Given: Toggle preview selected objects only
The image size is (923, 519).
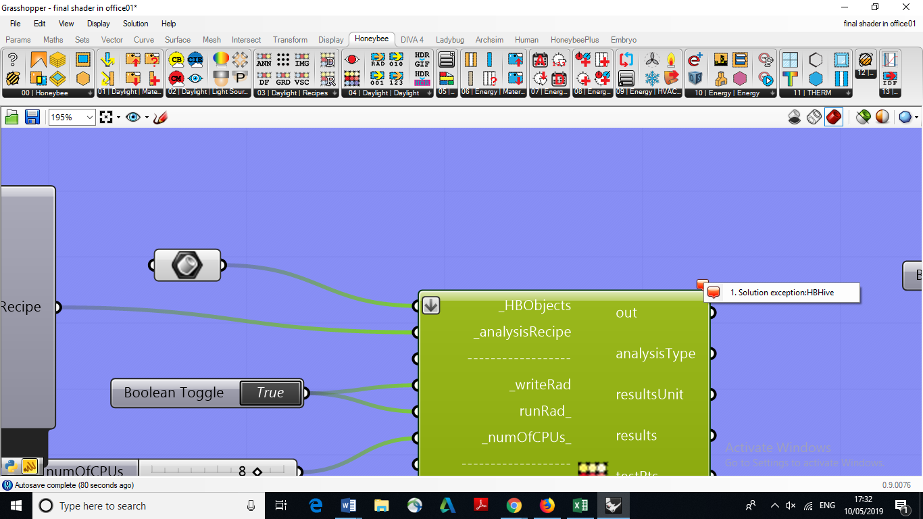Looking at the screenshot, I should 863,117.
